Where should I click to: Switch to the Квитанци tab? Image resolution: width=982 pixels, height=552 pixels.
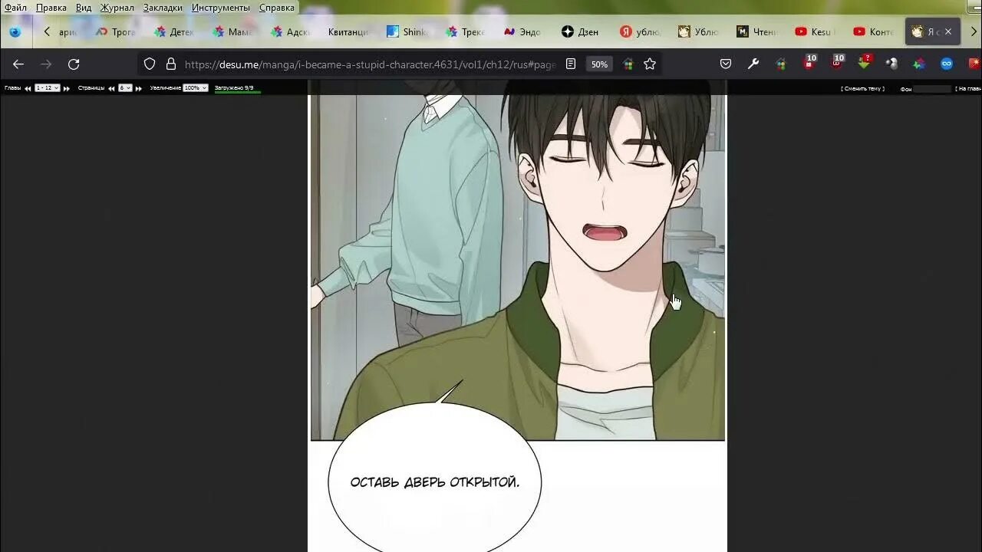[x=348, y=32]
